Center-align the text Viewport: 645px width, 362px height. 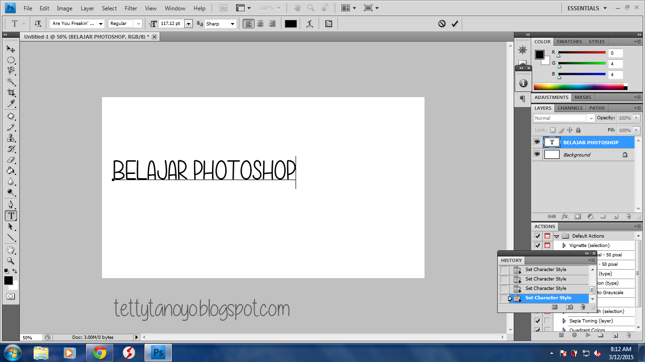(260, 24)
